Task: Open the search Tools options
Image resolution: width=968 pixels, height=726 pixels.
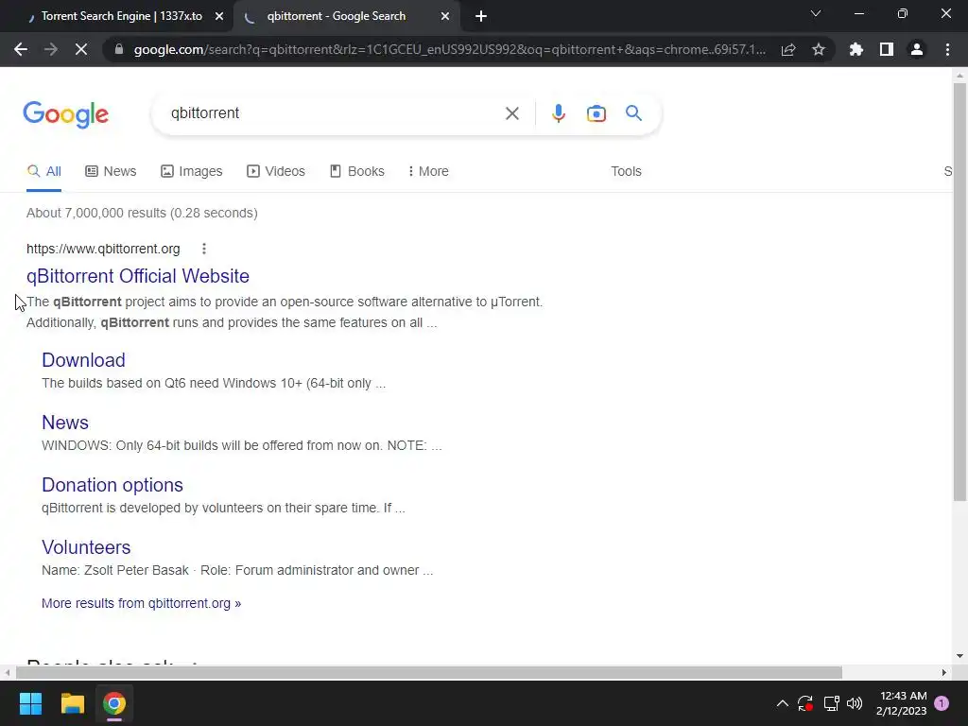Action: (626, 172)
